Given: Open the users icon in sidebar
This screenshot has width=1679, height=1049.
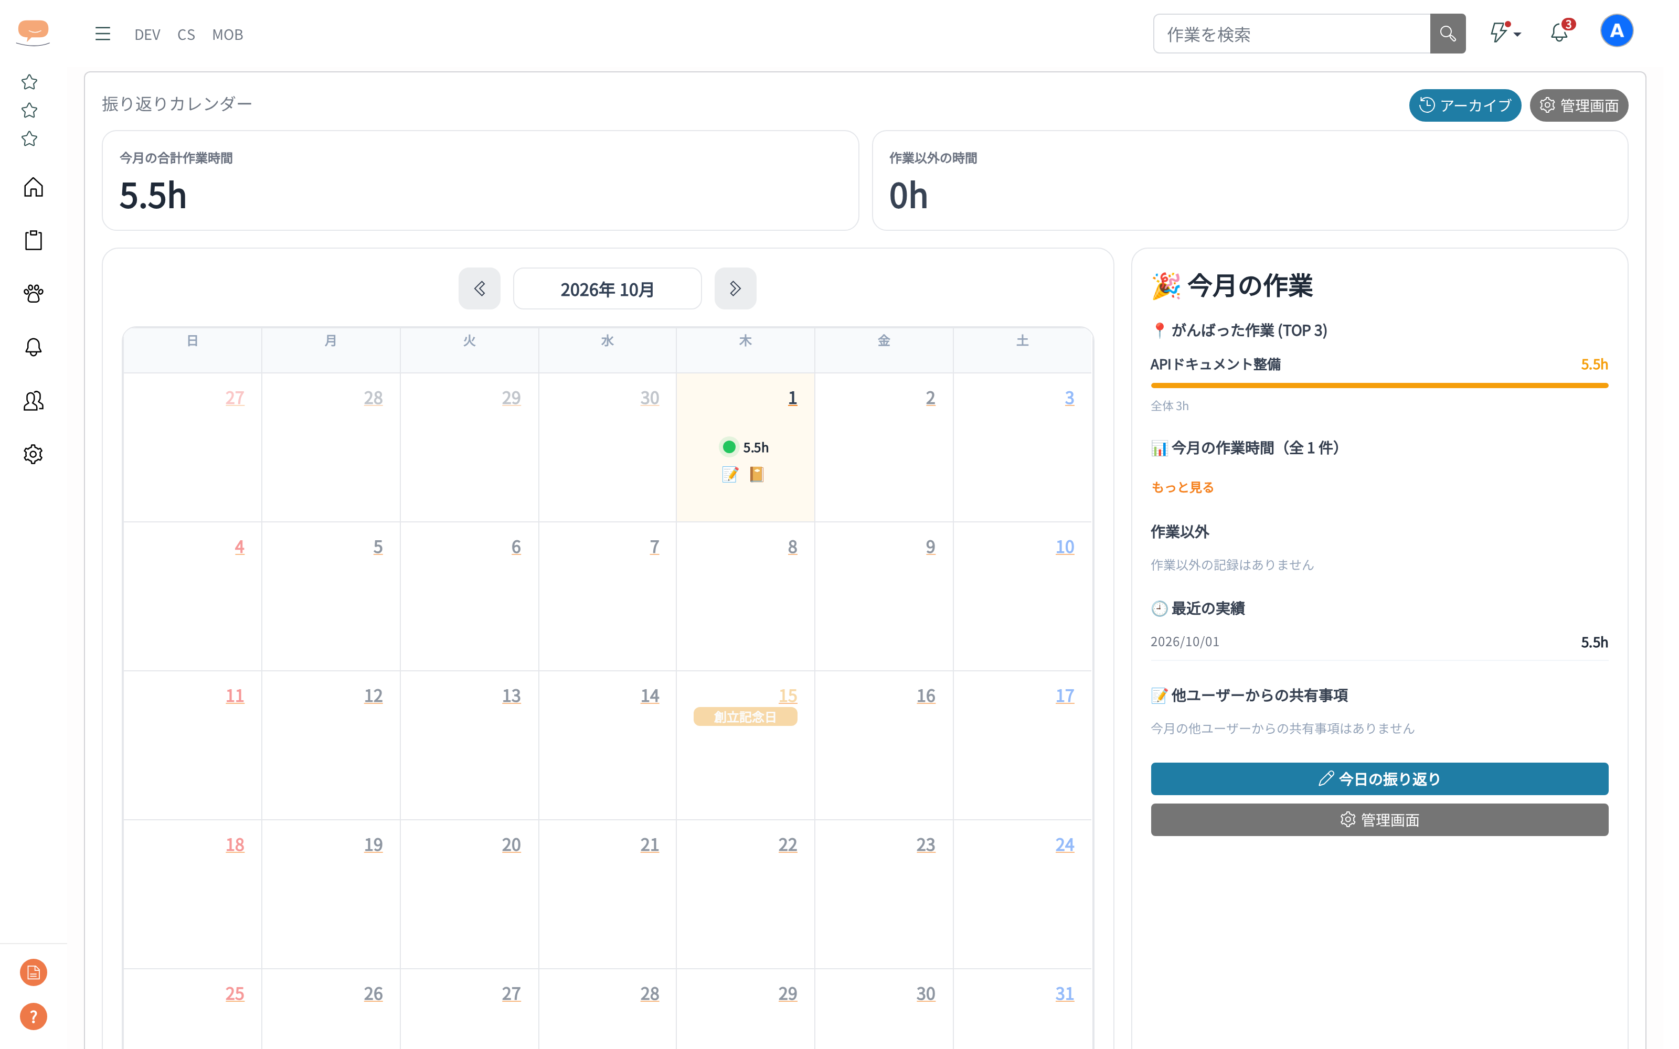Looking at the screenshot, I should pos(33,400).
